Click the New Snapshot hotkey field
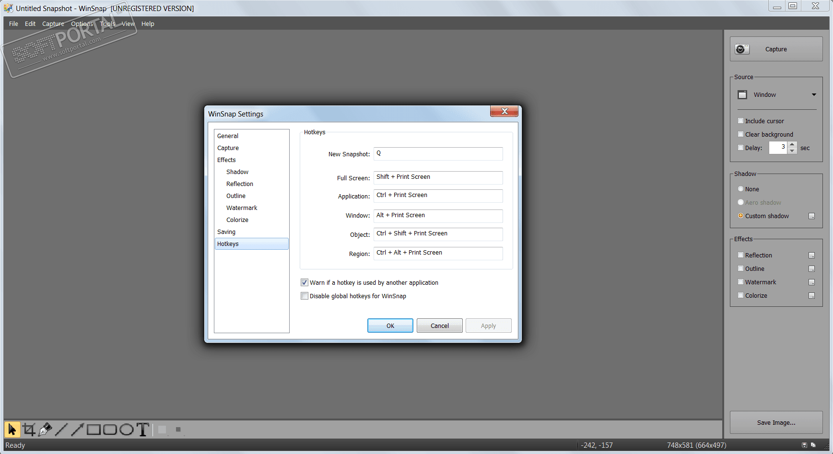The image size is (833, 454). (438, 153)
